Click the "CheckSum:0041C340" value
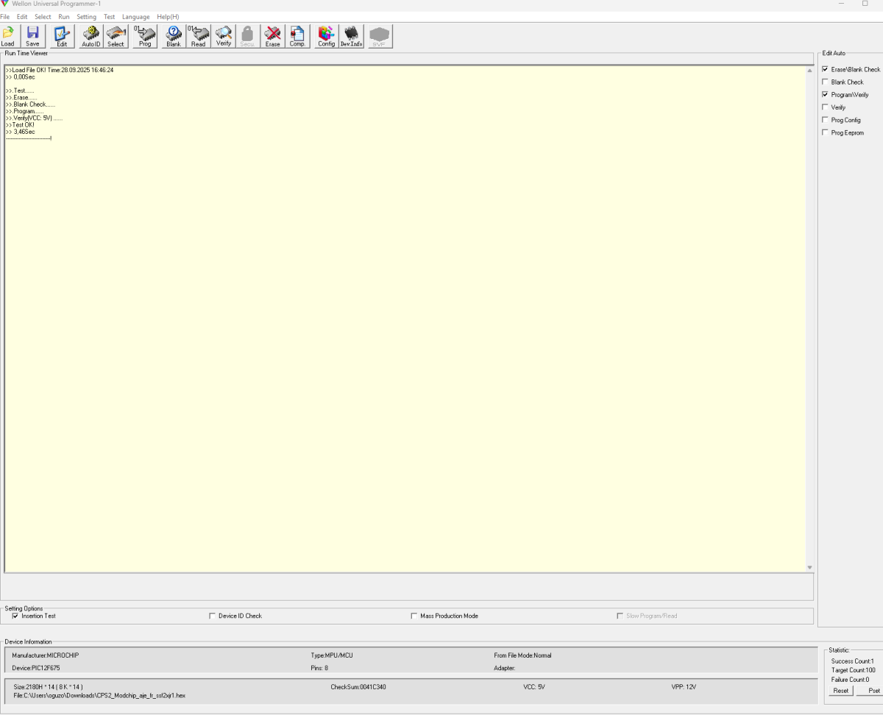The width and height of the screenshot is (883, 715). [358, 687]
